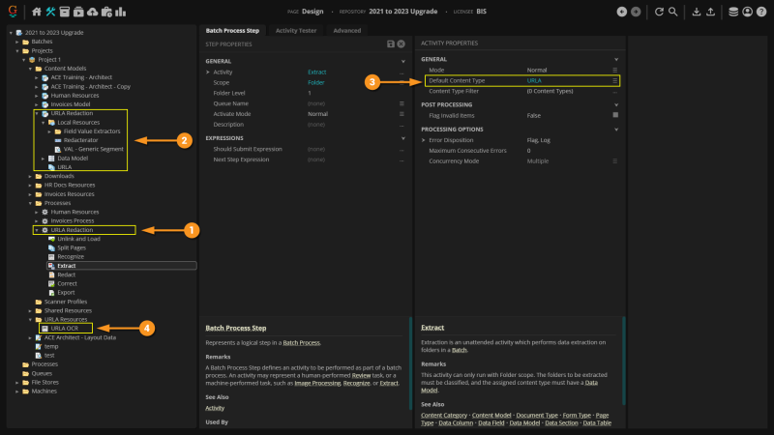Open the Home page icon
Viewport: 774px width, 435px height.
[x=37, y=12]
